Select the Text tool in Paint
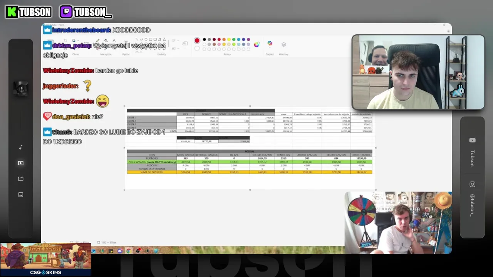 pyautogui.click(x=114, y=40)
